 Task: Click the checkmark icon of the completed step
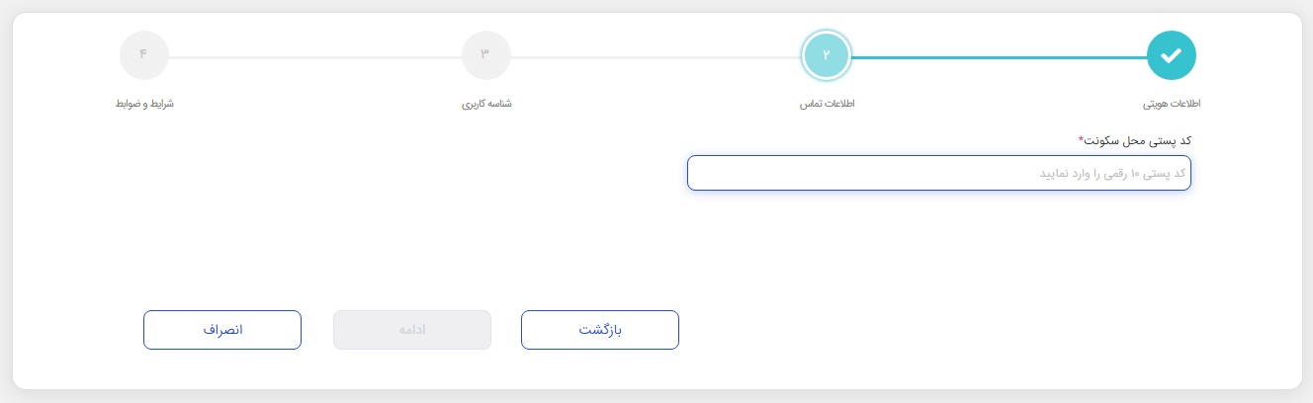1172,55
